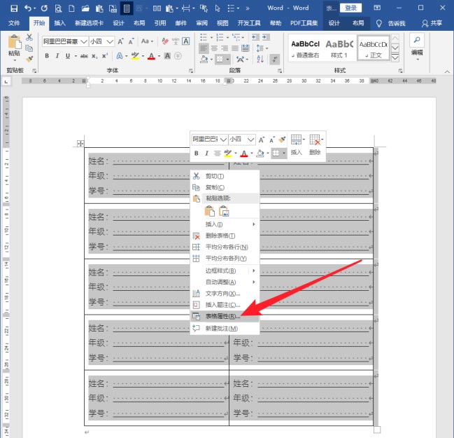Viewport: 454px width, 438px height.
Task: Click Insert table icon in mini toolbar
Action: click(296, 145)
